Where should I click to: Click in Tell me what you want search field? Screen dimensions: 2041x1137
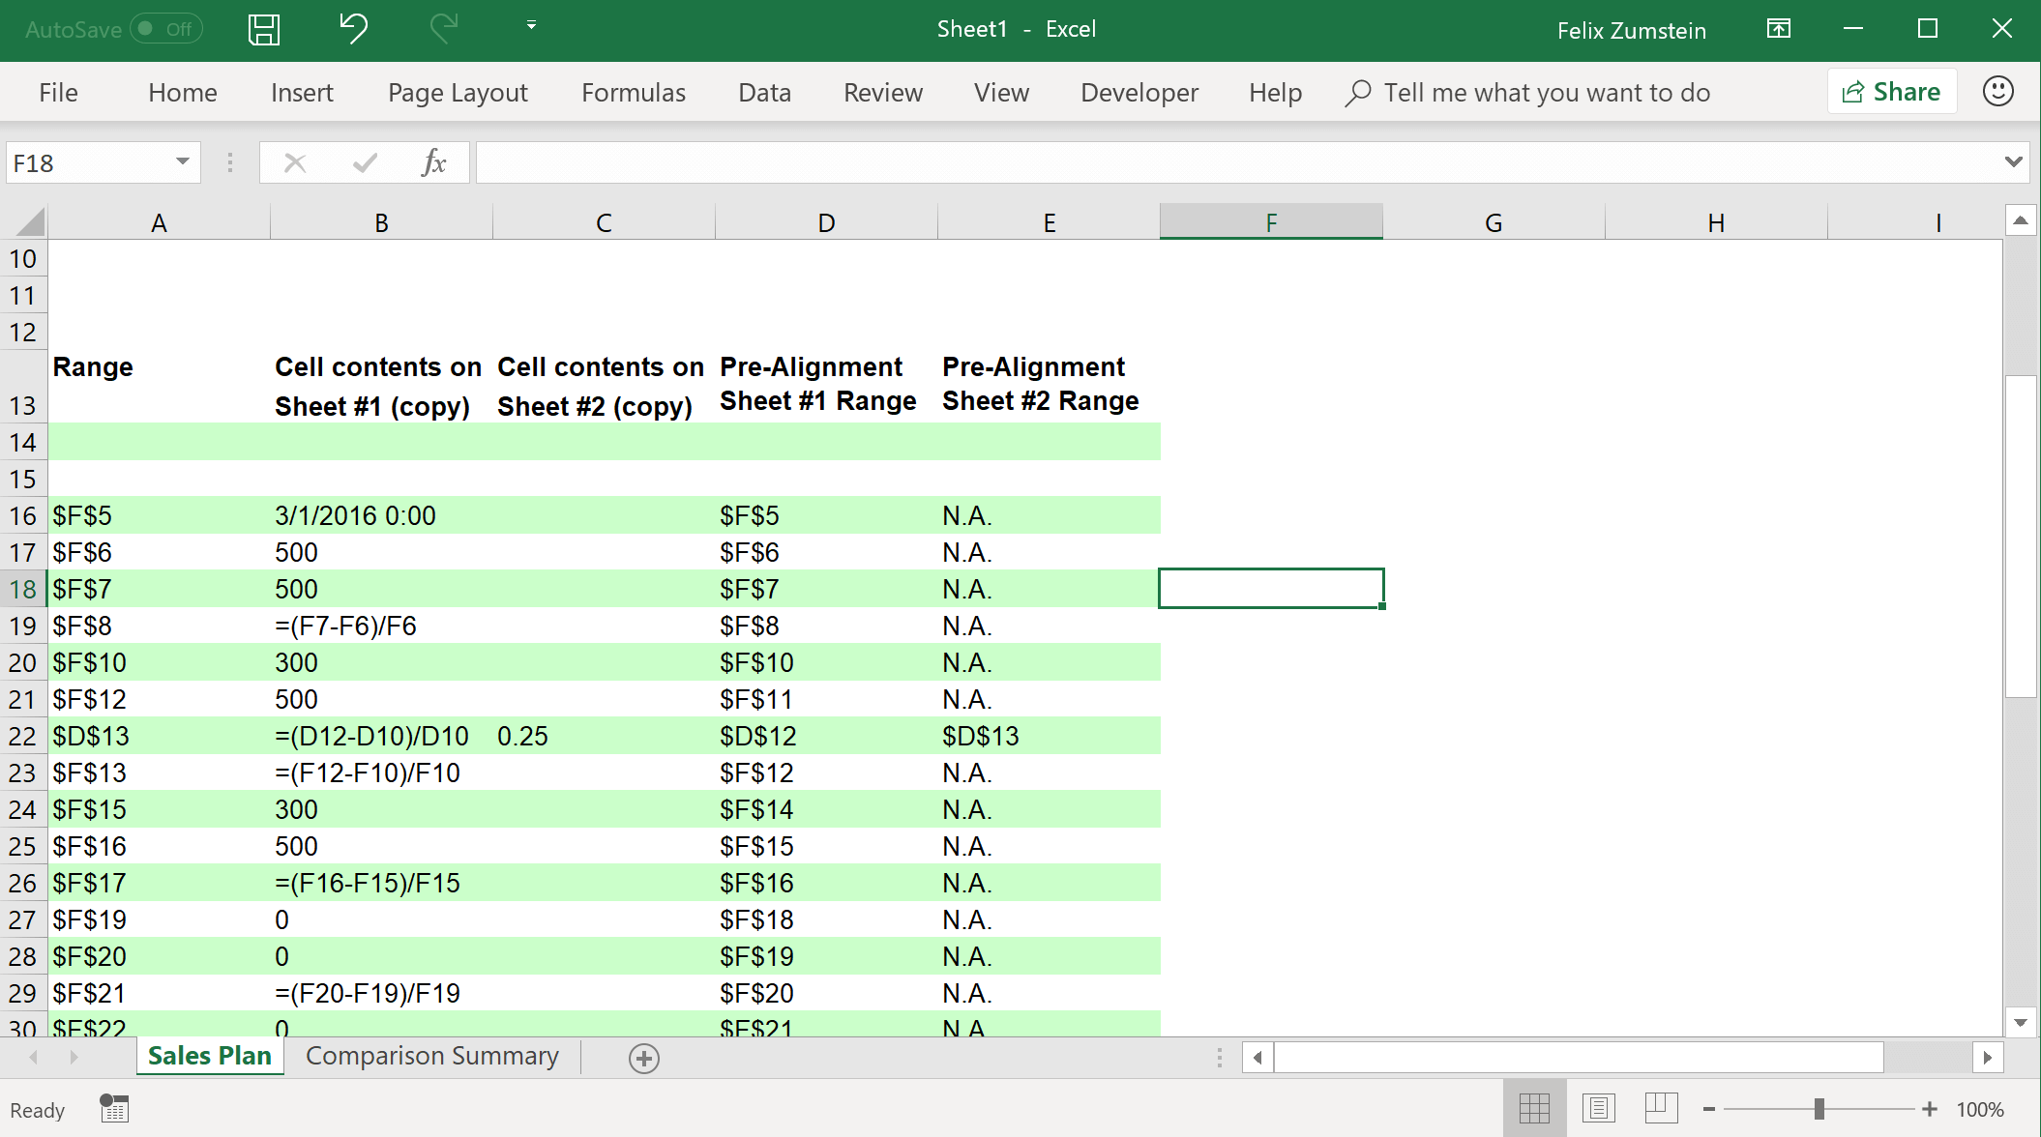click(1546, 93)
